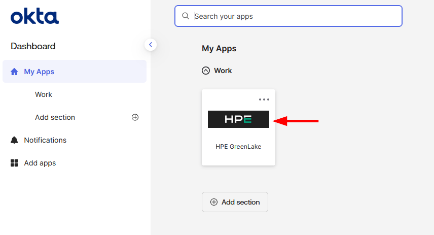Screen dimensions: 434x235
Task: Launch the app via the HPE logo
Action: tap(238, 119)
